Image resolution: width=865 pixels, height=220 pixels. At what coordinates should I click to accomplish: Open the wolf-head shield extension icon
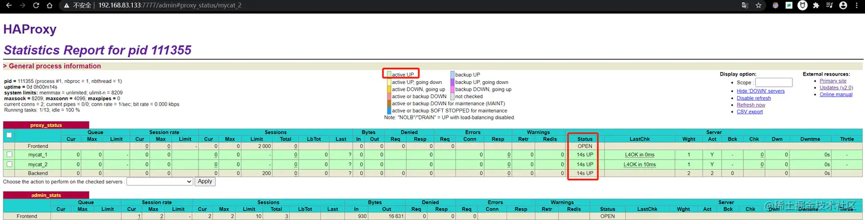coord(803,5)
